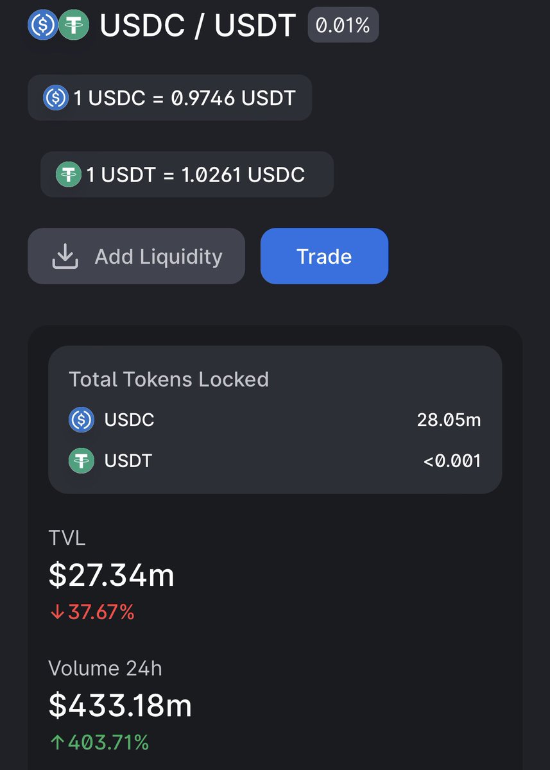Click the USDC / USDT pool title
Screen dimensions: 550x770
click(x=198, y=26)
